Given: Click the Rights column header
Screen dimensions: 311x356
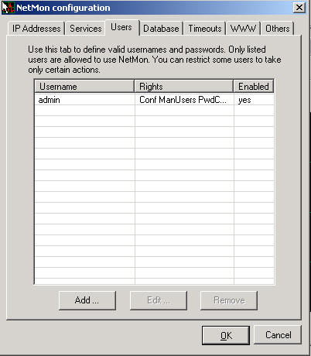Looking at the screenshot, I should pos(184,87).
